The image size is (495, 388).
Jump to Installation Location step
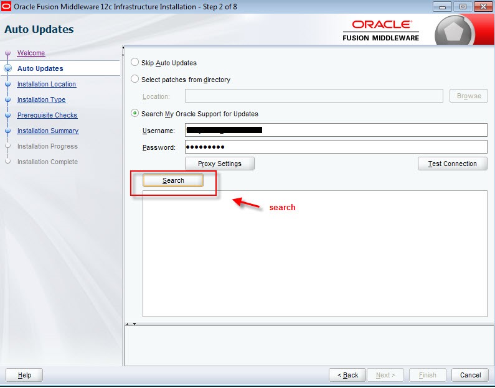pyautogui.click(x=47, y=84)
